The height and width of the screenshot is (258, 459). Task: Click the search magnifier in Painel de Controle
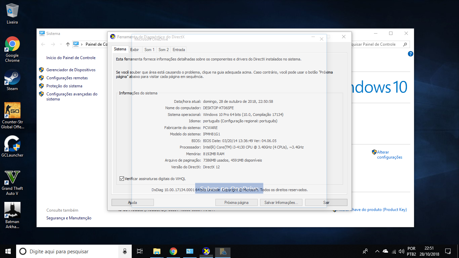click(x=405, y=44)
